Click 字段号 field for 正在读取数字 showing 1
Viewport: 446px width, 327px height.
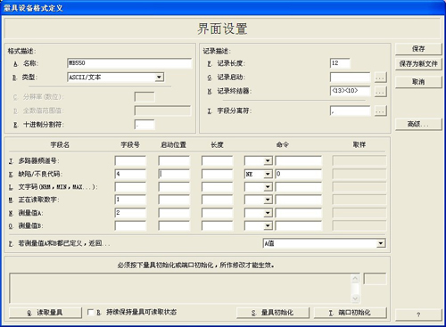tap(130, 200)
